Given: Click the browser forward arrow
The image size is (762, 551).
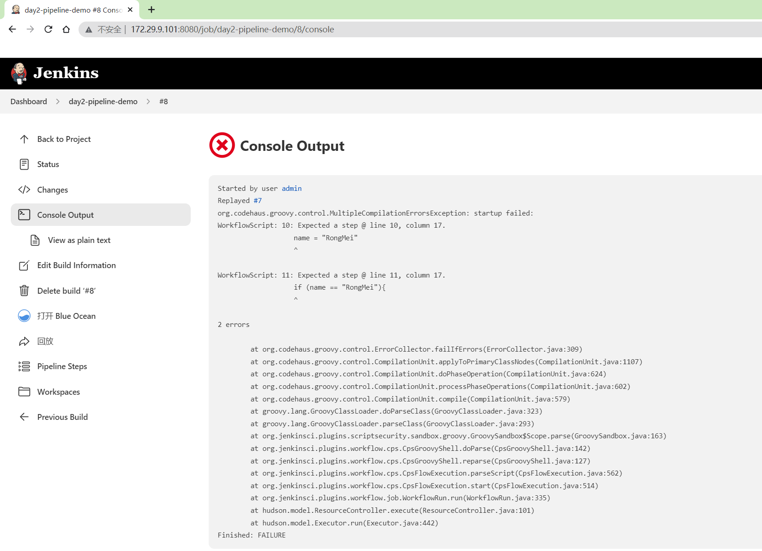Looking at the screenshot, I should pos(30,29).
